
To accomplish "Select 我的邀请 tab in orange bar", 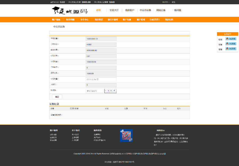I will (x=99, y=19).
